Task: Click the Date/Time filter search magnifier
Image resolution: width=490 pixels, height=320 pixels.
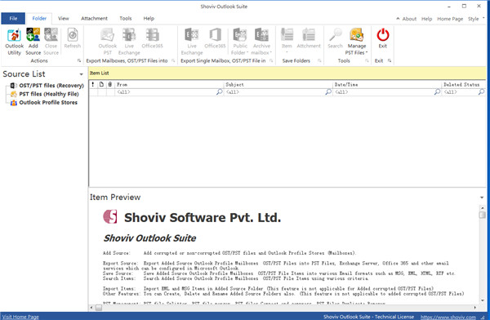Action: [437, 92]
